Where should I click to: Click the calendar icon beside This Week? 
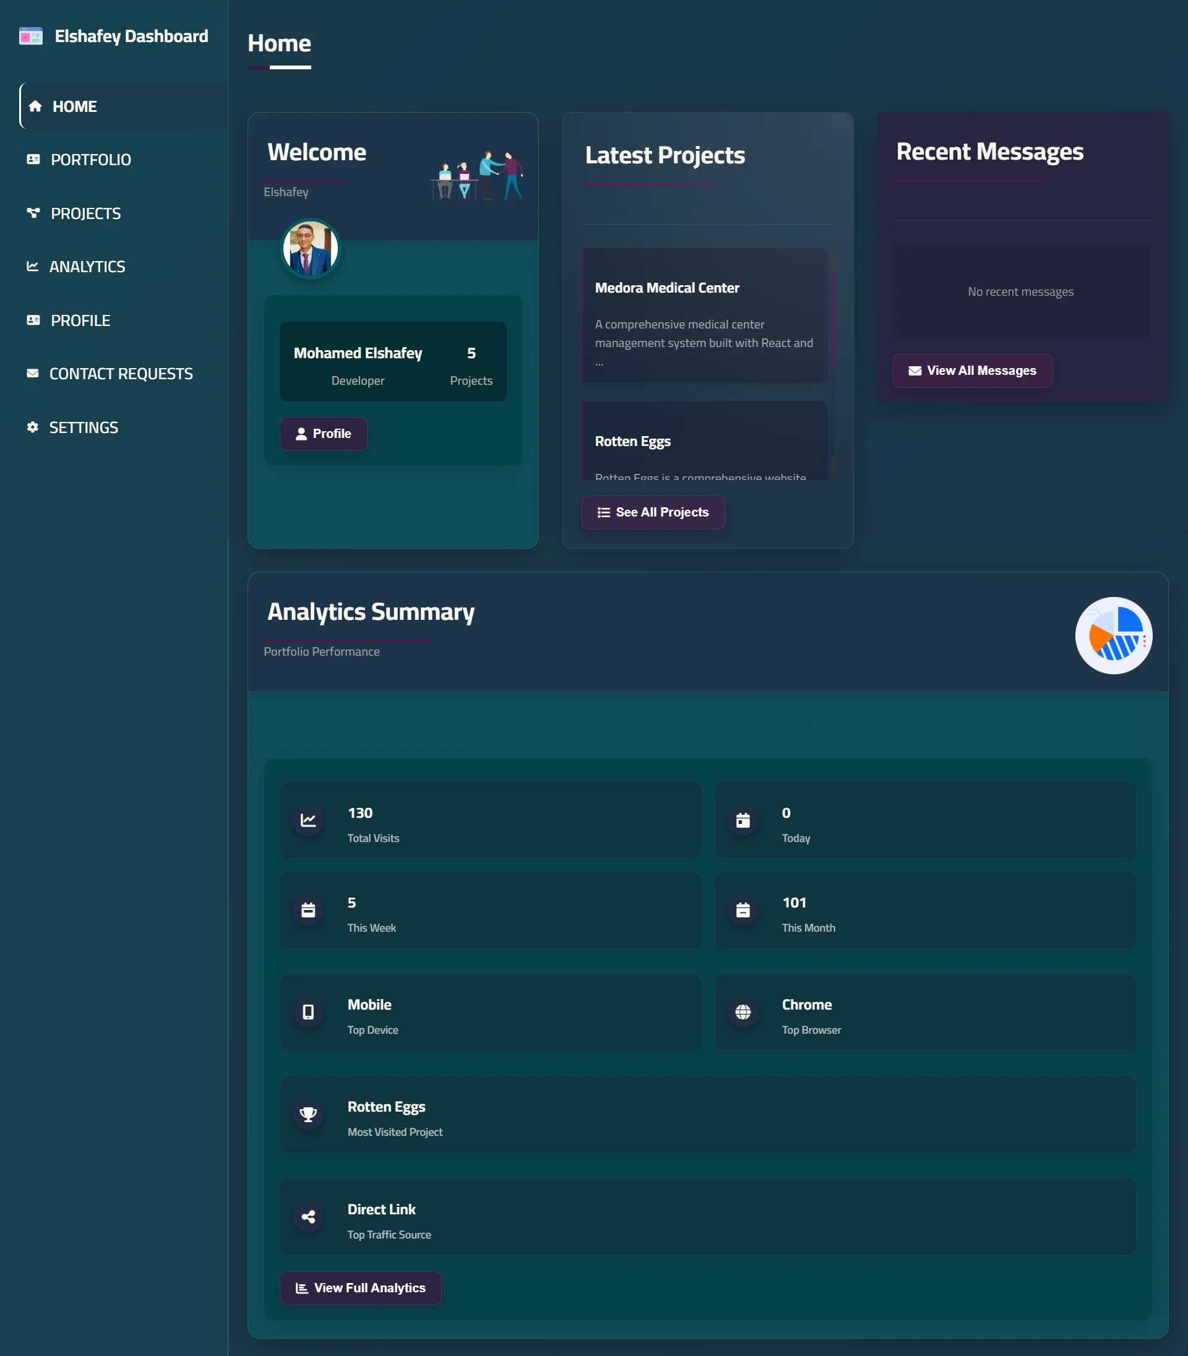(x=308, y=910)
